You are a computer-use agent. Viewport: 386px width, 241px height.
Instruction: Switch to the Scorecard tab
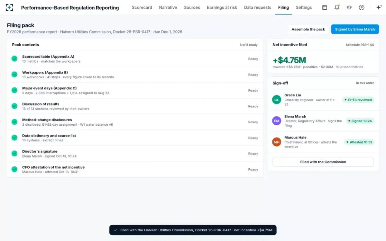pos(142,7)
